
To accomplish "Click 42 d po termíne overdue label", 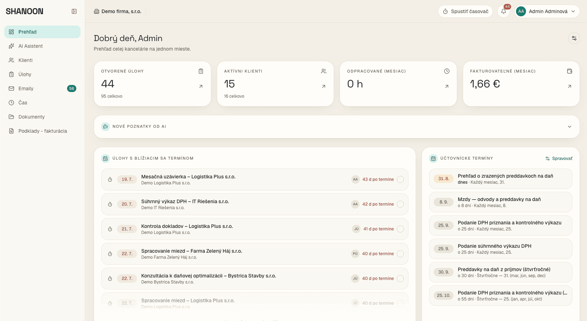I will point(378,204).
